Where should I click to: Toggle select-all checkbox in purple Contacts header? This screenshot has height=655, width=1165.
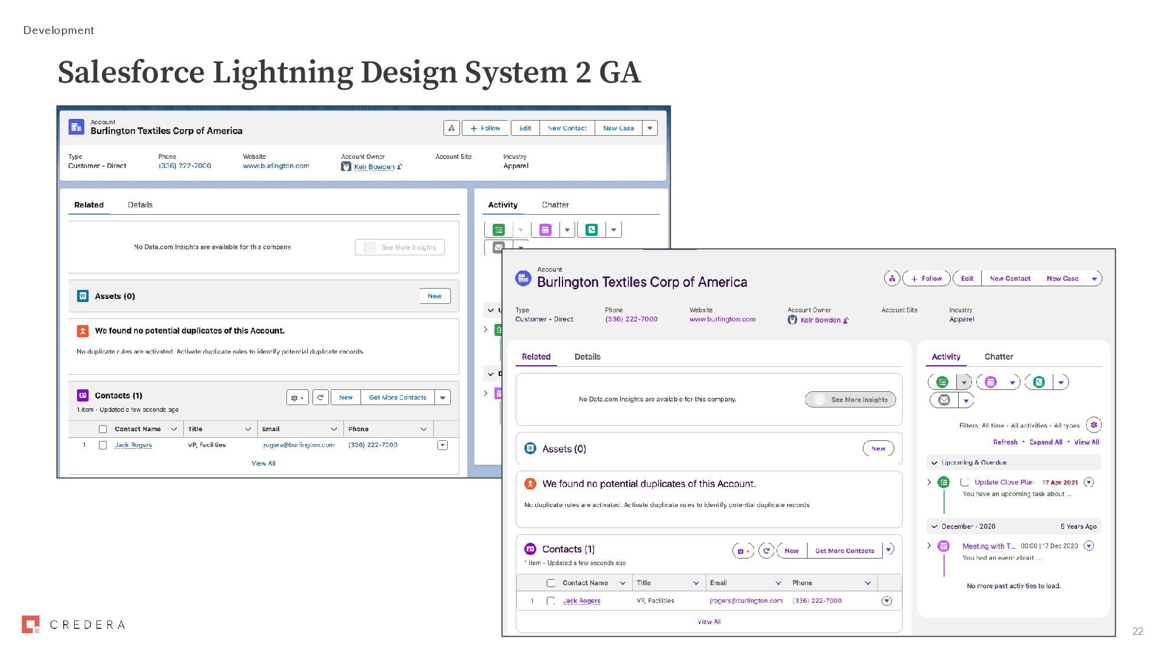point(550,583)
